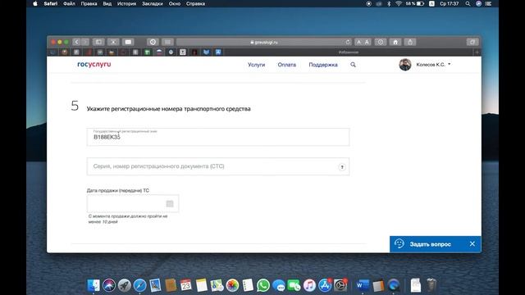Open the calendar picker in date field
Viewport: 525px width, 295px height.
coord(170,204)
